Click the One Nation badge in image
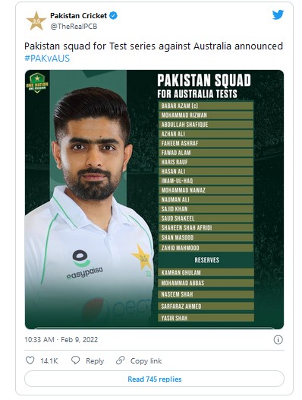This screenshot has height=400, width=302. tap(37, 82)
